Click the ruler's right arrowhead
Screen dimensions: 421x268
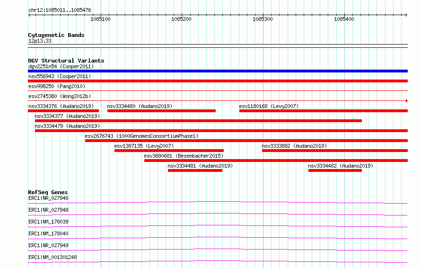point(406,15)
